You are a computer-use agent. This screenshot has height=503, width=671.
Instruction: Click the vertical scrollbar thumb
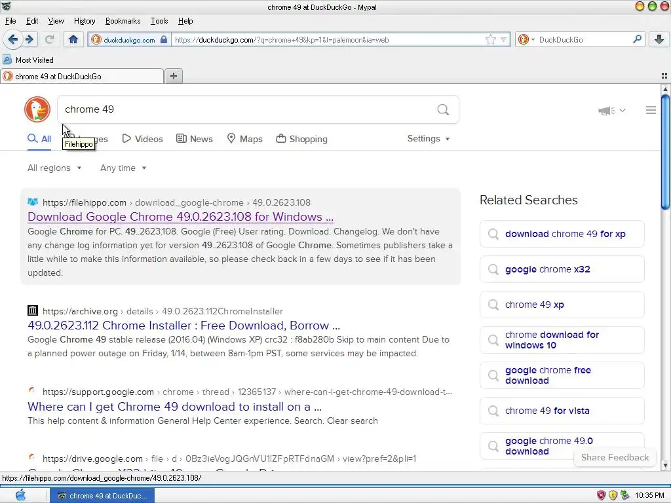point(665,152)
